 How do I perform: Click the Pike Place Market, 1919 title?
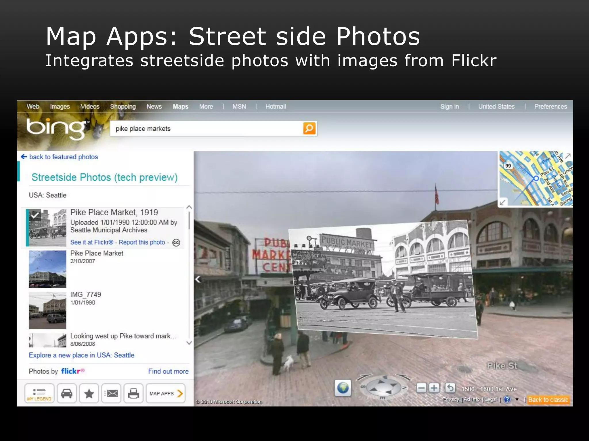[x=114, y=212]
